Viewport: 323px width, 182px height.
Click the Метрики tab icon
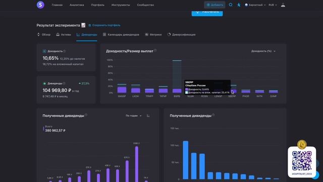pyautogui.click(x=146, y=34)
